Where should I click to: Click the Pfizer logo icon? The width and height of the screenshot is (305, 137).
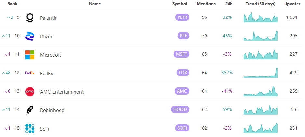30,36
